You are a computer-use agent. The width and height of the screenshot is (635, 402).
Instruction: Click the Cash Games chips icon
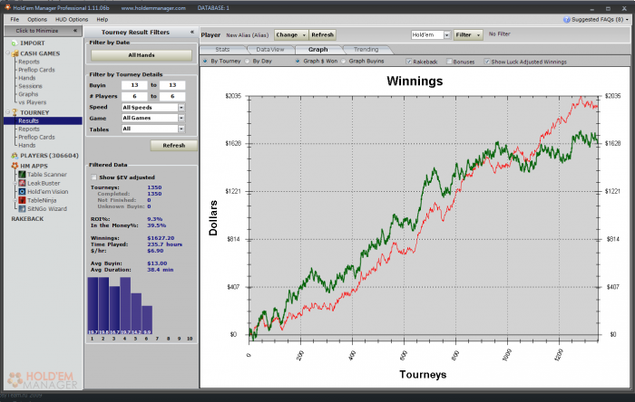click(15, 53)
